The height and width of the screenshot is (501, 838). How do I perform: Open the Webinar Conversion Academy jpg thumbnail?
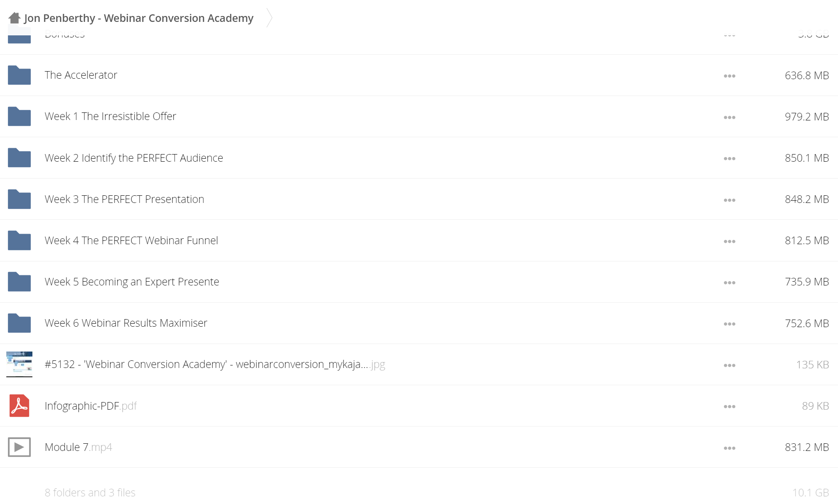coord(19,364)
